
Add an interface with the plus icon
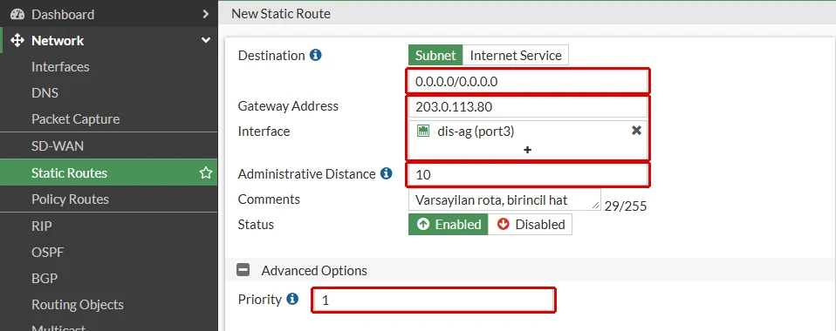527,150
